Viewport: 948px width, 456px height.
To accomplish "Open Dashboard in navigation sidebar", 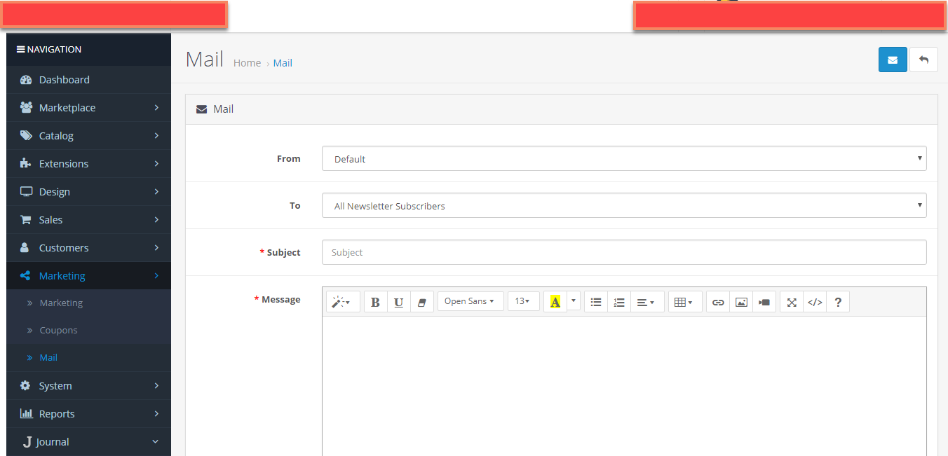I will pos(88,80).
